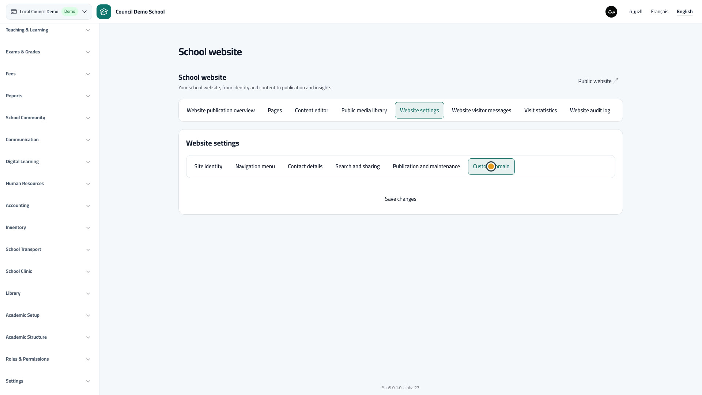The width and height of the screenshot is (702, 395).
Task: Open the Website audit log tab
Action: click(x=590, y=110)
